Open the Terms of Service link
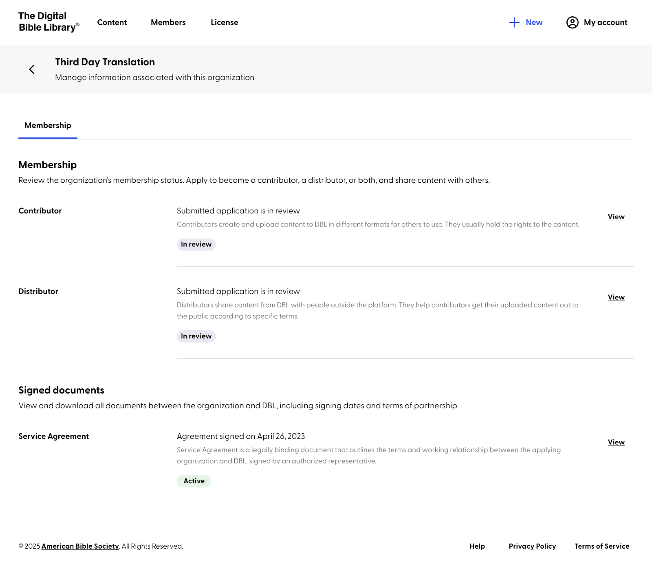The height and width of the screenshot is (569, 652). tap(602, 546)
